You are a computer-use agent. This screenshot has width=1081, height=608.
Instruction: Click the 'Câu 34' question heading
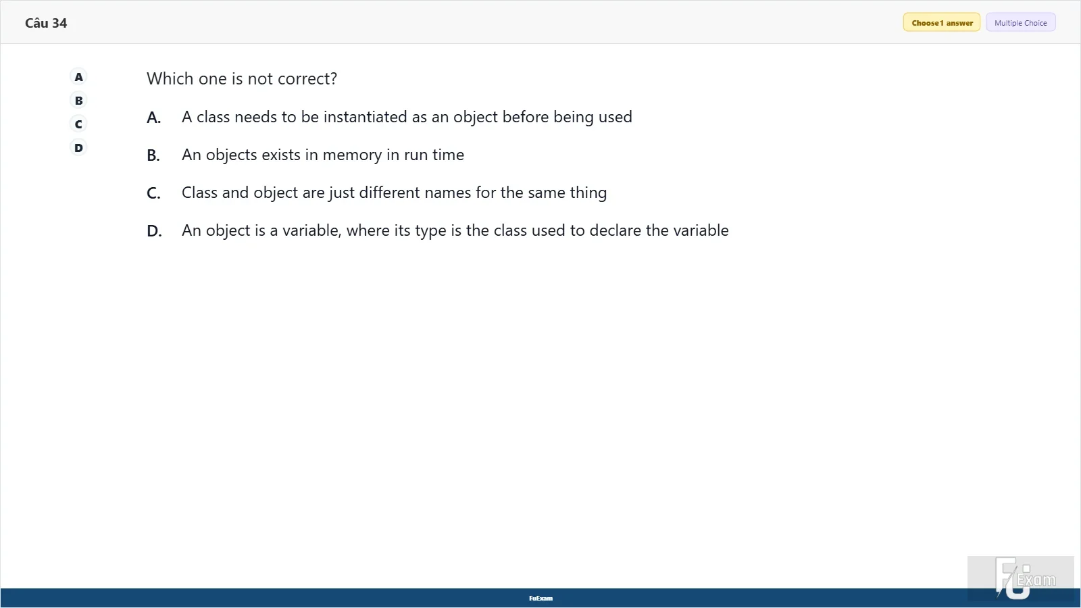(x=46, y=23)
